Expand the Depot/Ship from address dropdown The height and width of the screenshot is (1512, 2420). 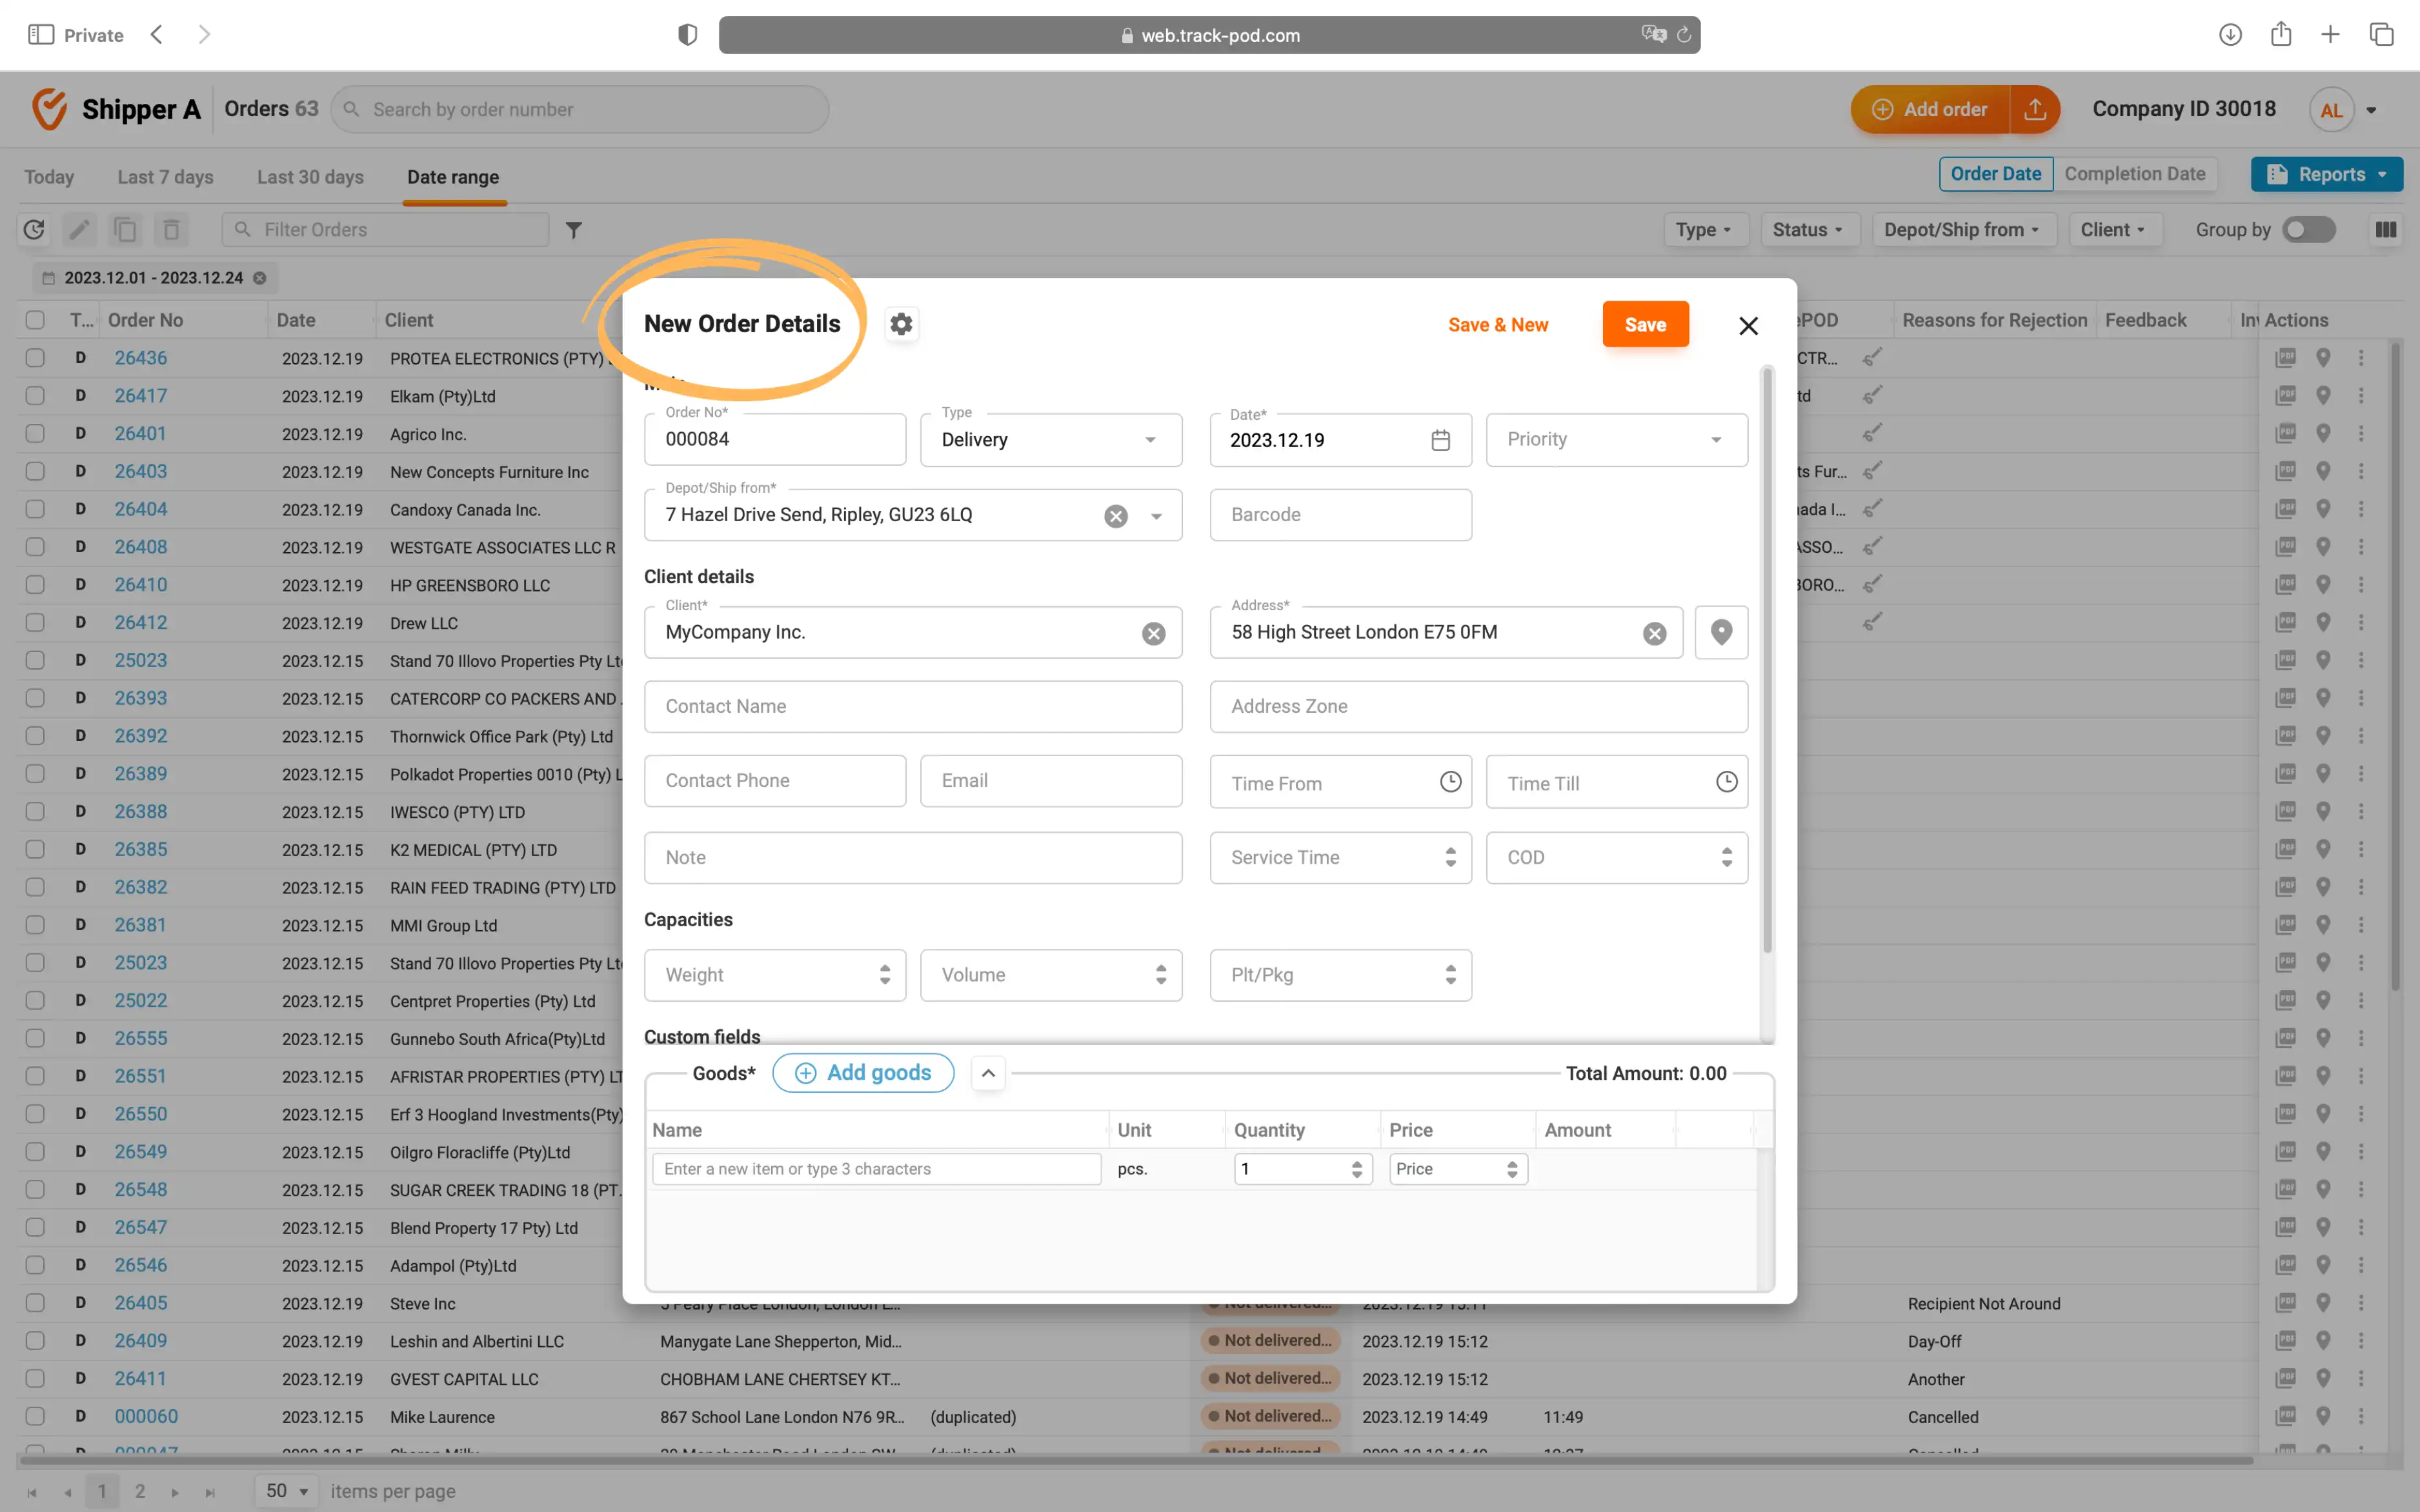pos(1156,516)
